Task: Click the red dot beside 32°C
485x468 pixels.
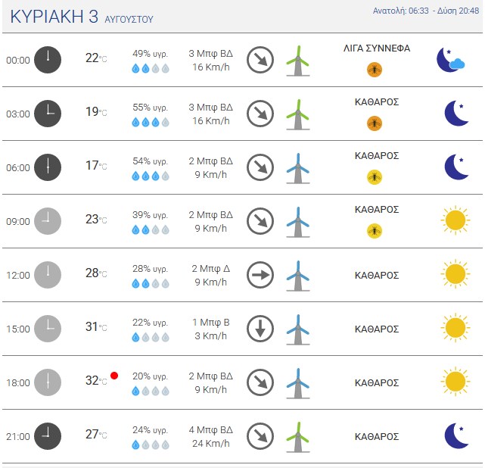Action: pyautogui.click(x=114, y=376)
